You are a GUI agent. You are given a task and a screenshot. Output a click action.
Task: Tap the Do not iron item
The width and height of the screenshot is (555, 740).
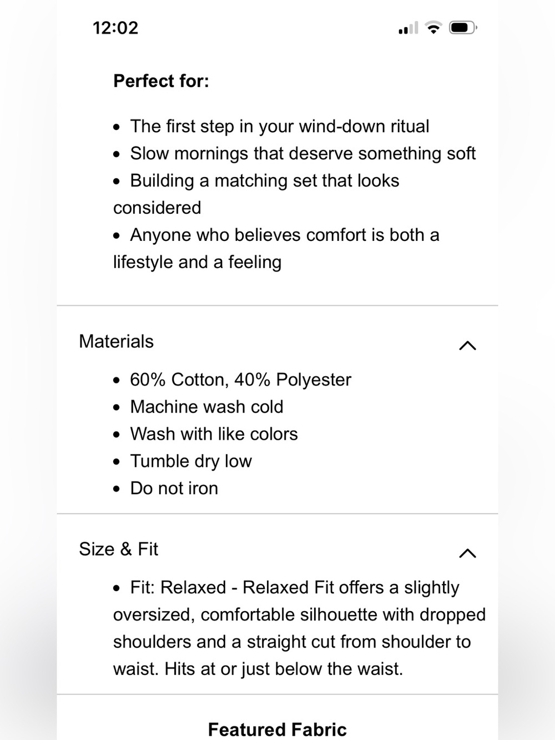click(174, 489)
